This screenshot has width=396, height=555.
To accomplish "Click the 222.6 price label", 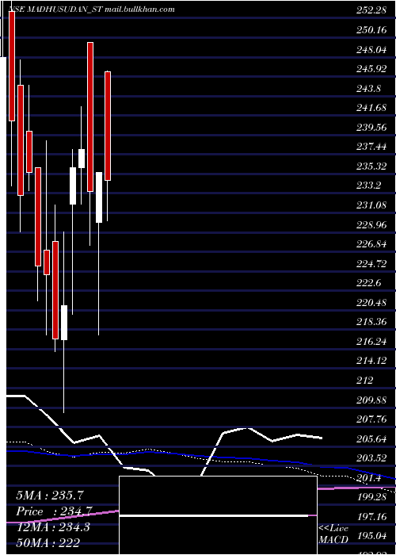I will tap(369, 283).
